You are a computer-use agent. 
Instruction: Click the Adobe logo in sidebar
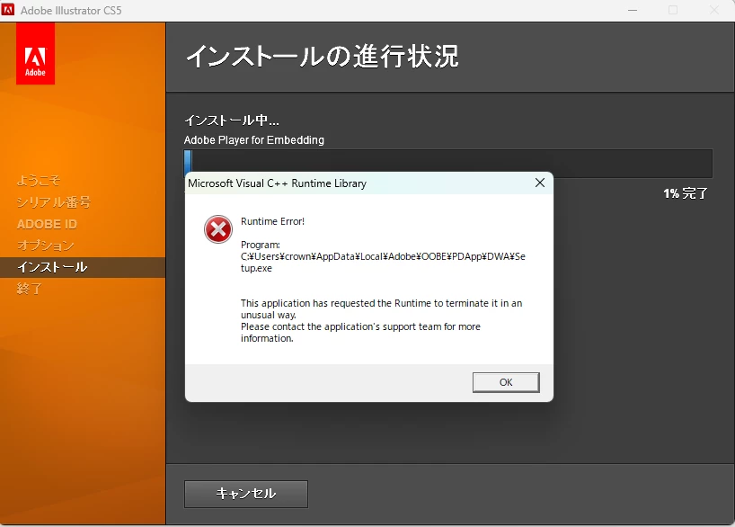[36, 53]
